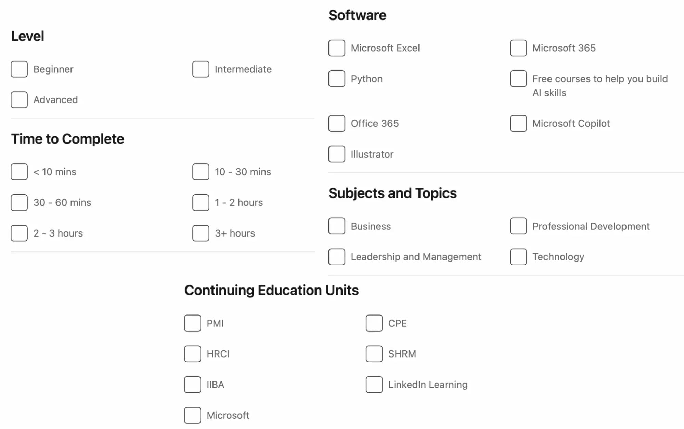Screen dimensions: 684x429
Task: Filter by the Business subject
Action: 336,226
